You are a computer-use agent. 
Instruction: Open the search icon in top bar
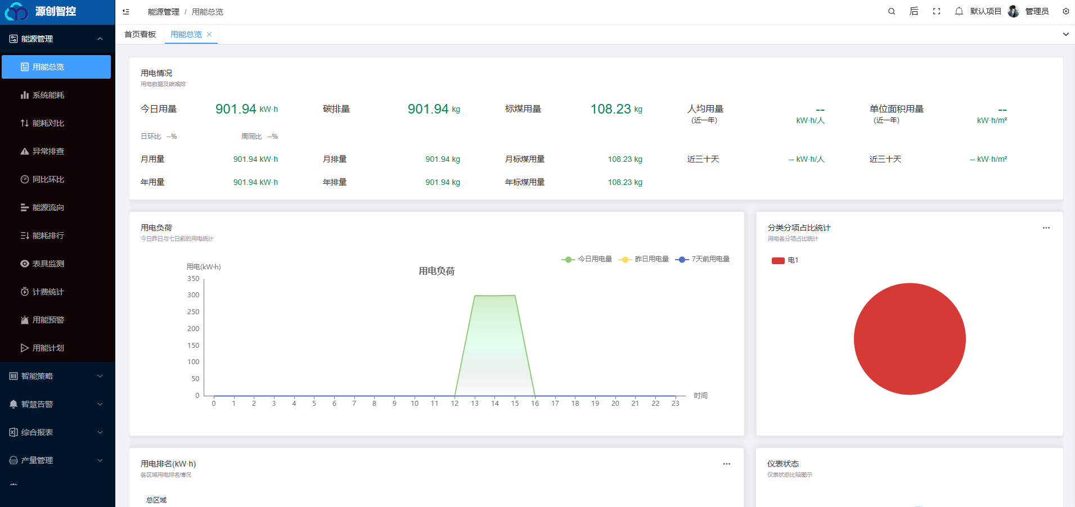892,11
